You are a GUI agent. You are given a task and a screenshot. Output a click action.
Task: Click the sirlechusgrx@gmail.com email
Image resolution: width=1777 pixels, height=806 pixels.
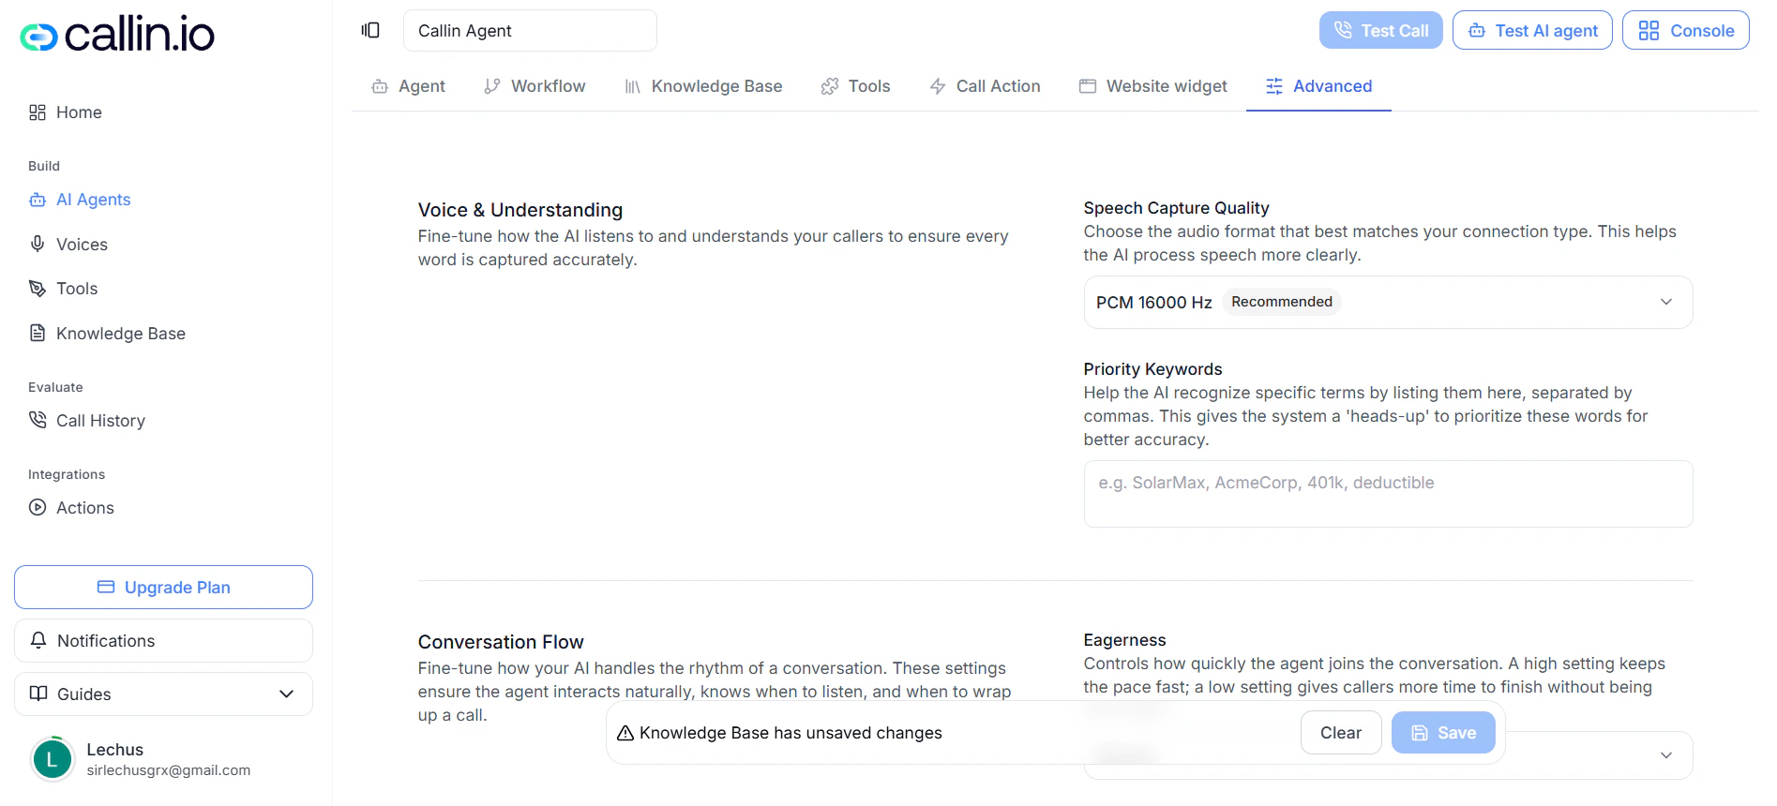(x=169, y=770)
